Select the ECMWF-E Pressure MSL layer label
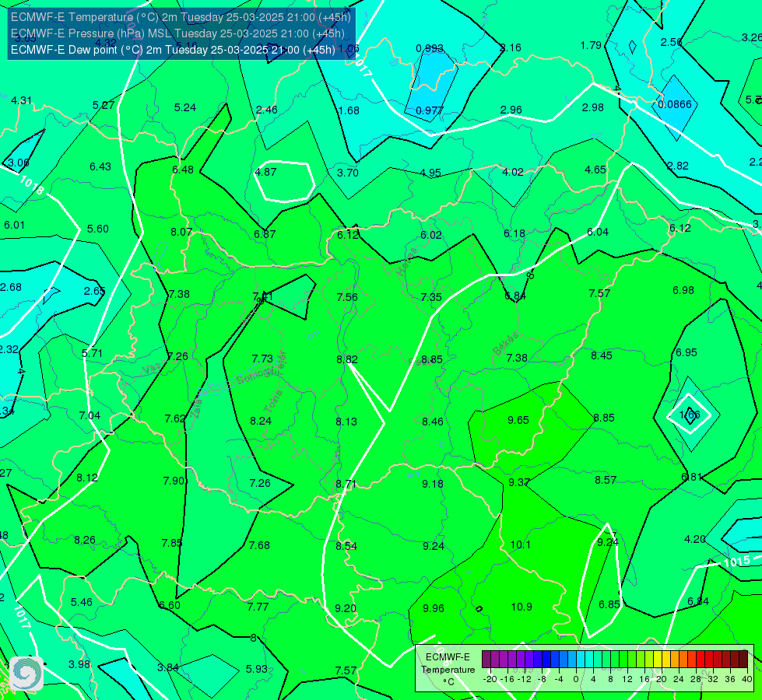 (177, 33)
